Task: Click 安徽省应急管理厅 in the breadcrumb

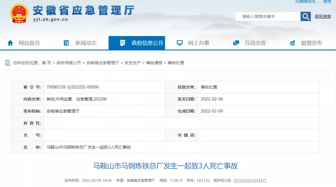Action: click(x=103, y=63)
